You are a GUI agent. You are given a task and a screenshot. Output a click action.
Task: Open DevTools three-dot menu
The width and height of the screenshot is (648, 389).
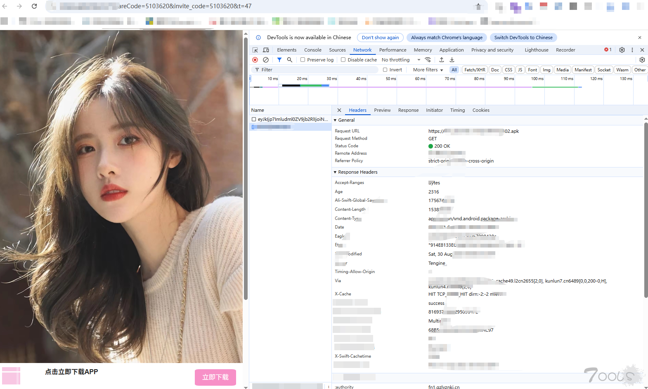[632, 50]
